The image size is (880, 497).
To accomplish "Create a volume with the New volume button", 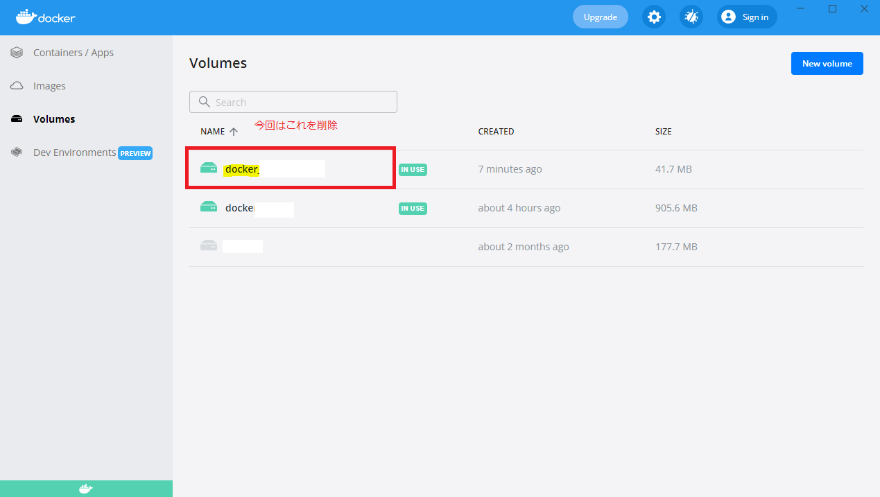I will pyautogui.click(x=827, y=63).
